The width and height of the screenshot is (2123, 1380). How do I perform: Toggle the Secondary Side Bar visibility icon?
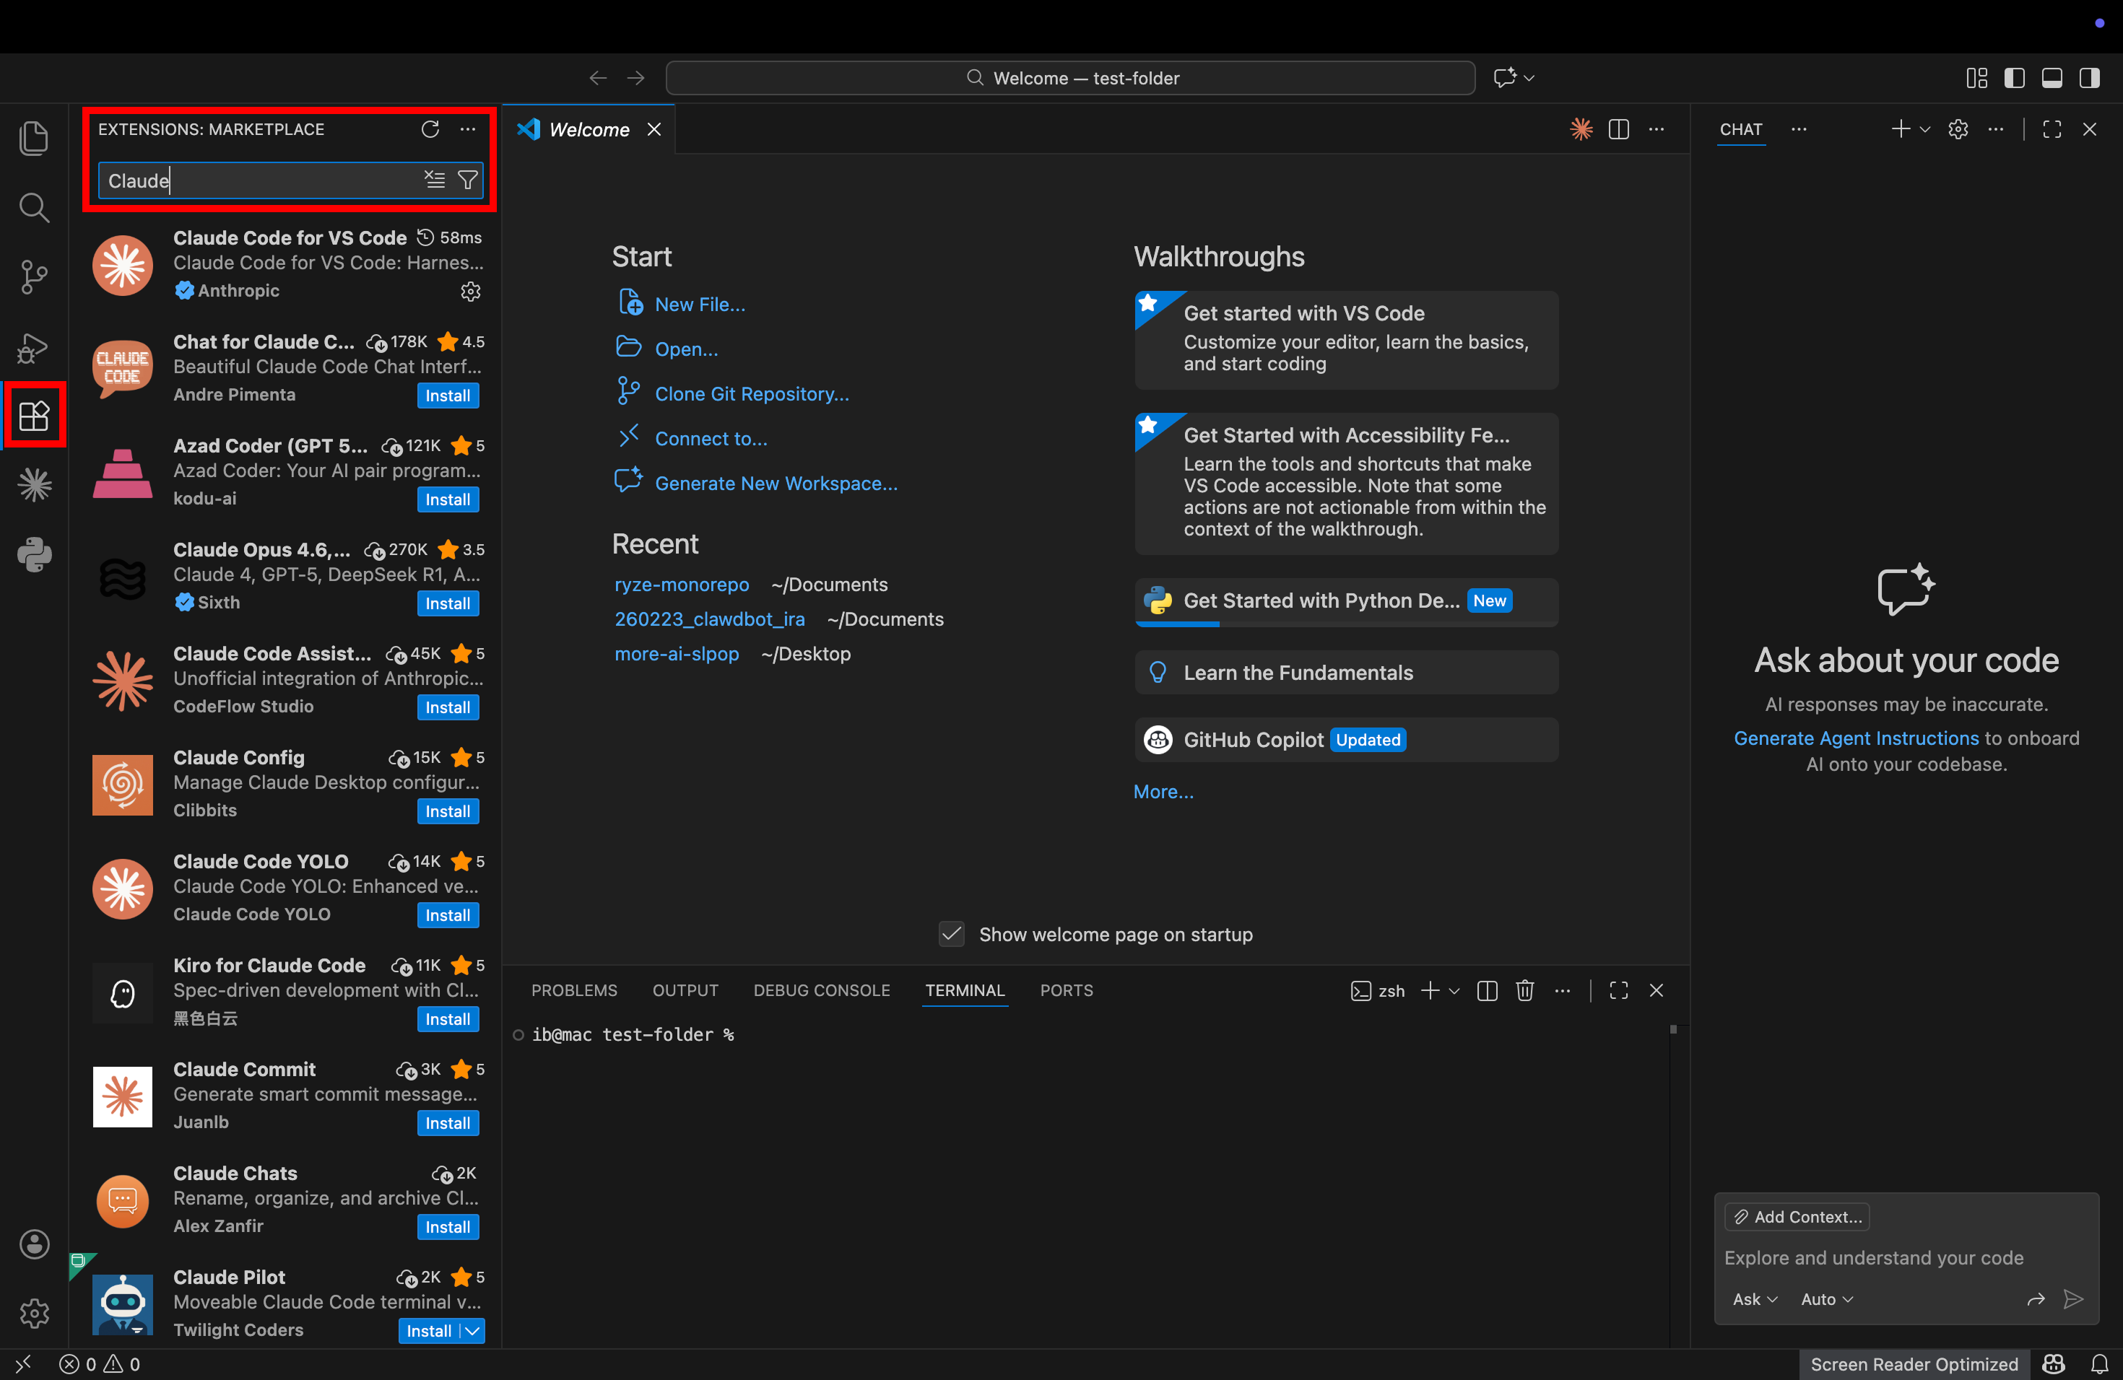pos(2090,77)
